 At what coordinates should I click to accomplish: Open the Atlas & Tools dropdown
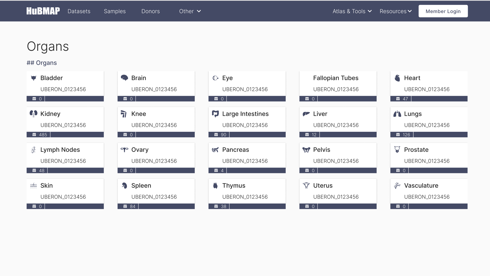pos(352,11)
